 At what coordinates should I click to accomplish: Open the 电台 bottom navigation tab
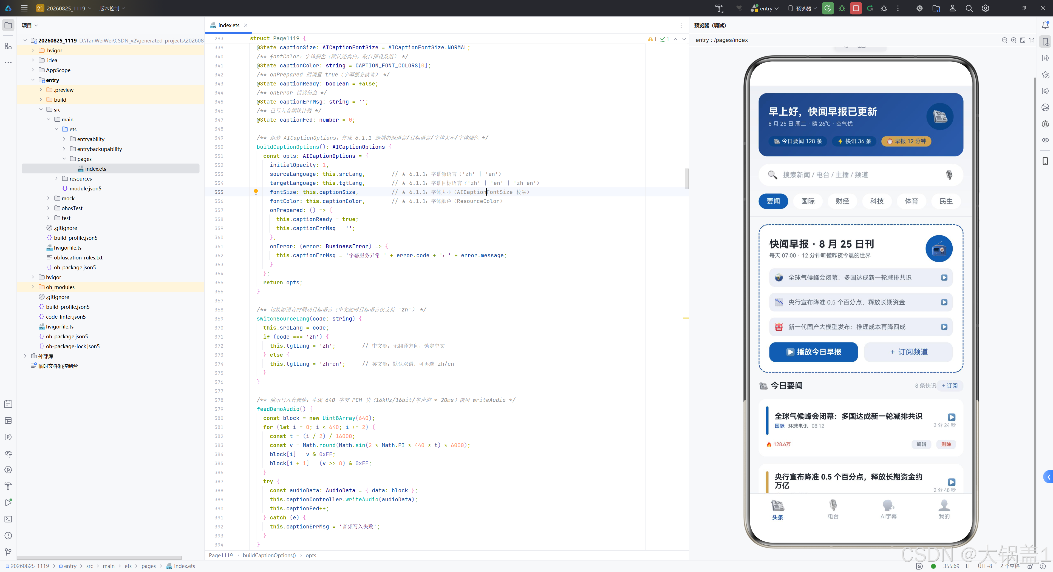pyautogui.click(x=833, y=509)
